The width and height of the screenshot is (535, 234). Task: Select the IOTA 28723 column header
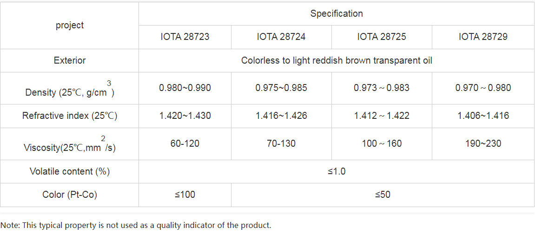pyautogui.click(x=185, y=37)
